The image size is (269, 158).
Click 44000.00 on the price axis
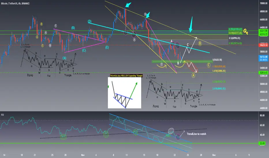coord(264,108)
